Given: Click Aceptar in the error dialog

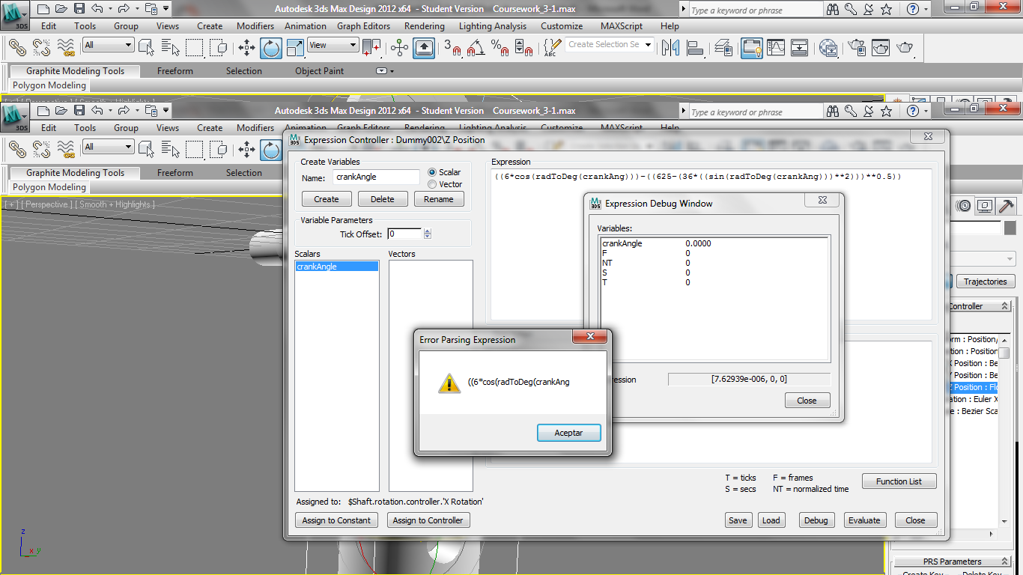Looking at the screenshot, I should click(x=568, y=433).
